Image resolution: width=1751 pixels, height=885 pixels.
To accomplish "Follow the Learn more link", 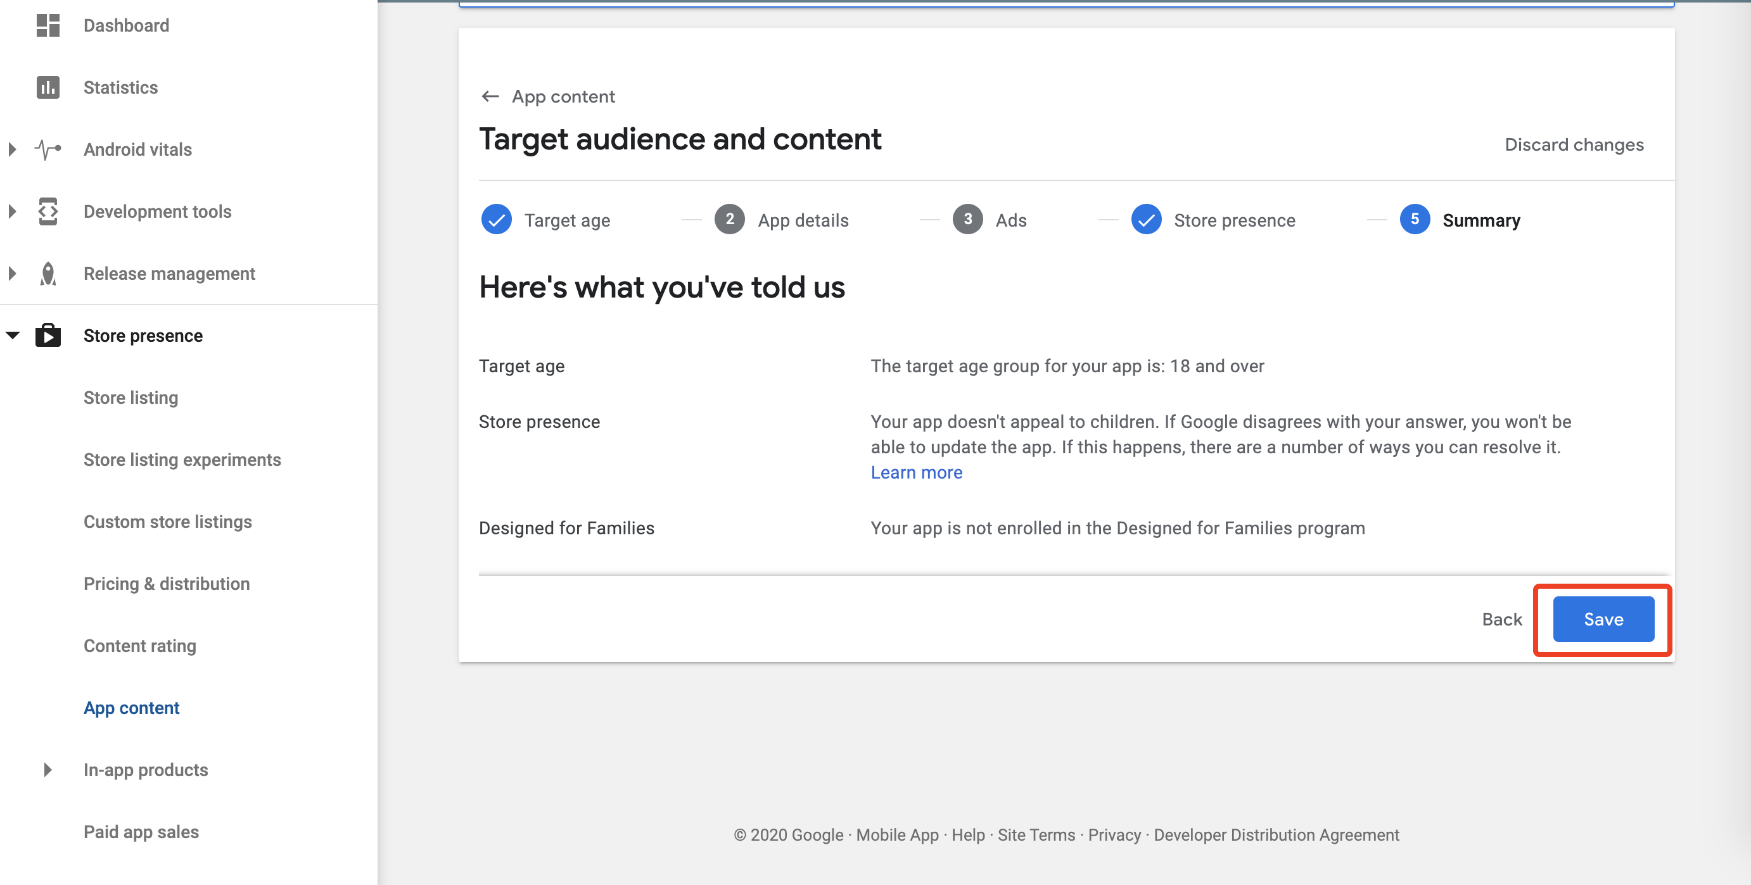I will pyautogui.click(x=916, y=473).
